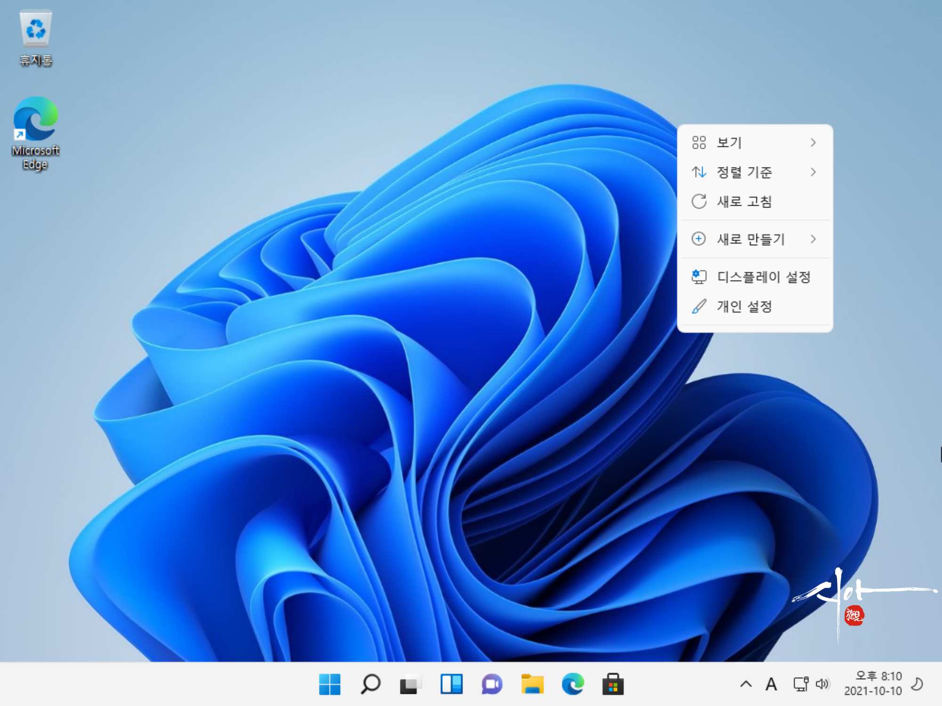Open the clock and date flyout
942x706 pixels.
tap(873, 684)
